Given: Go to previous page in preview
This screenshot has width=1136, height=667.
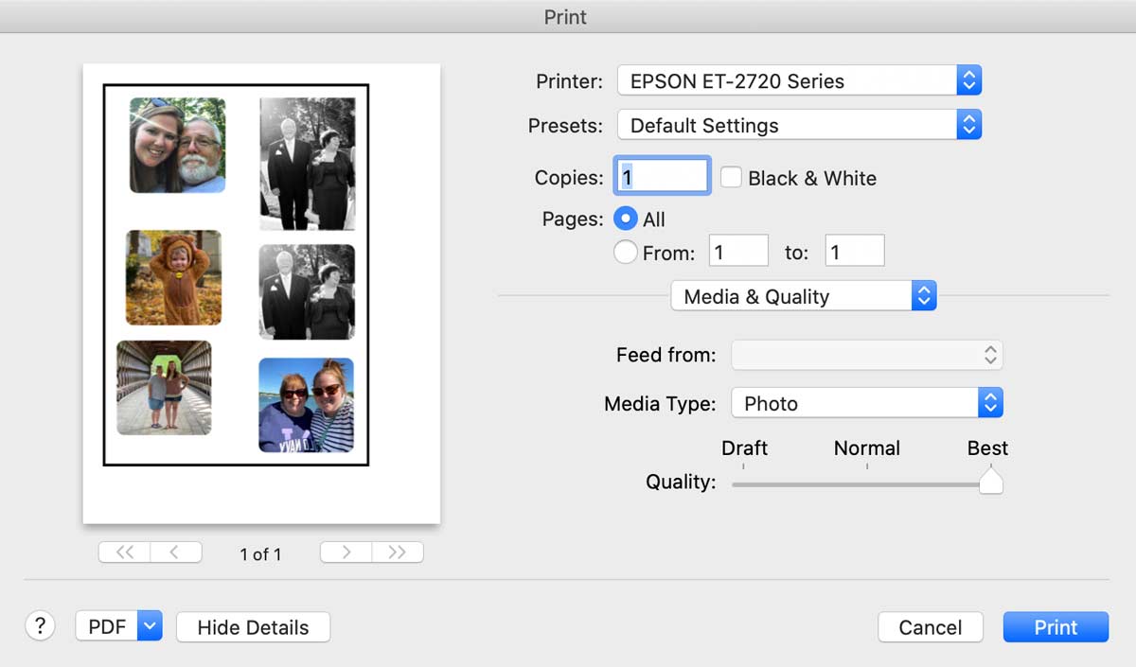Looking at the screenshot, I should (175, 553).
